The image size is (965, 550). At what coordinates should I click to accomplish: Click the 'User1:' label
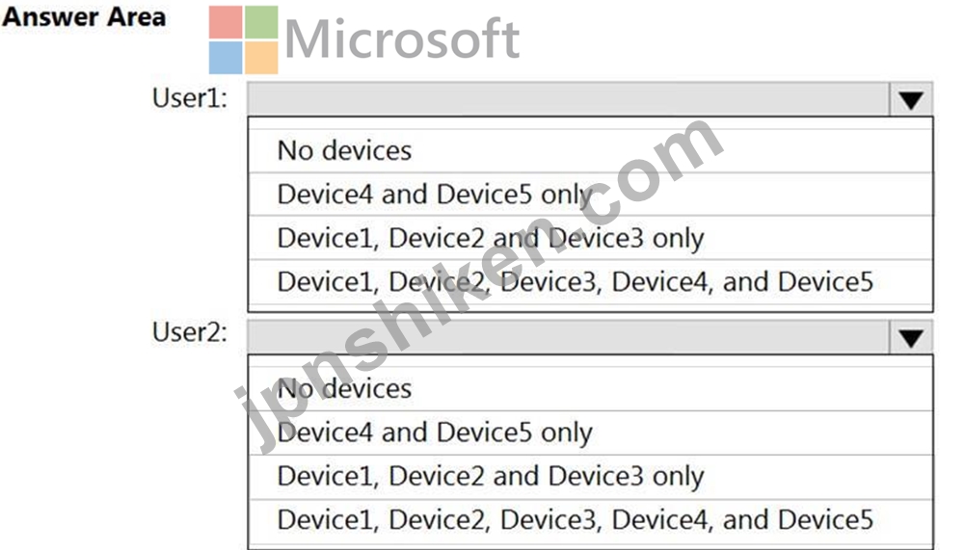click(x=190, y=98)
